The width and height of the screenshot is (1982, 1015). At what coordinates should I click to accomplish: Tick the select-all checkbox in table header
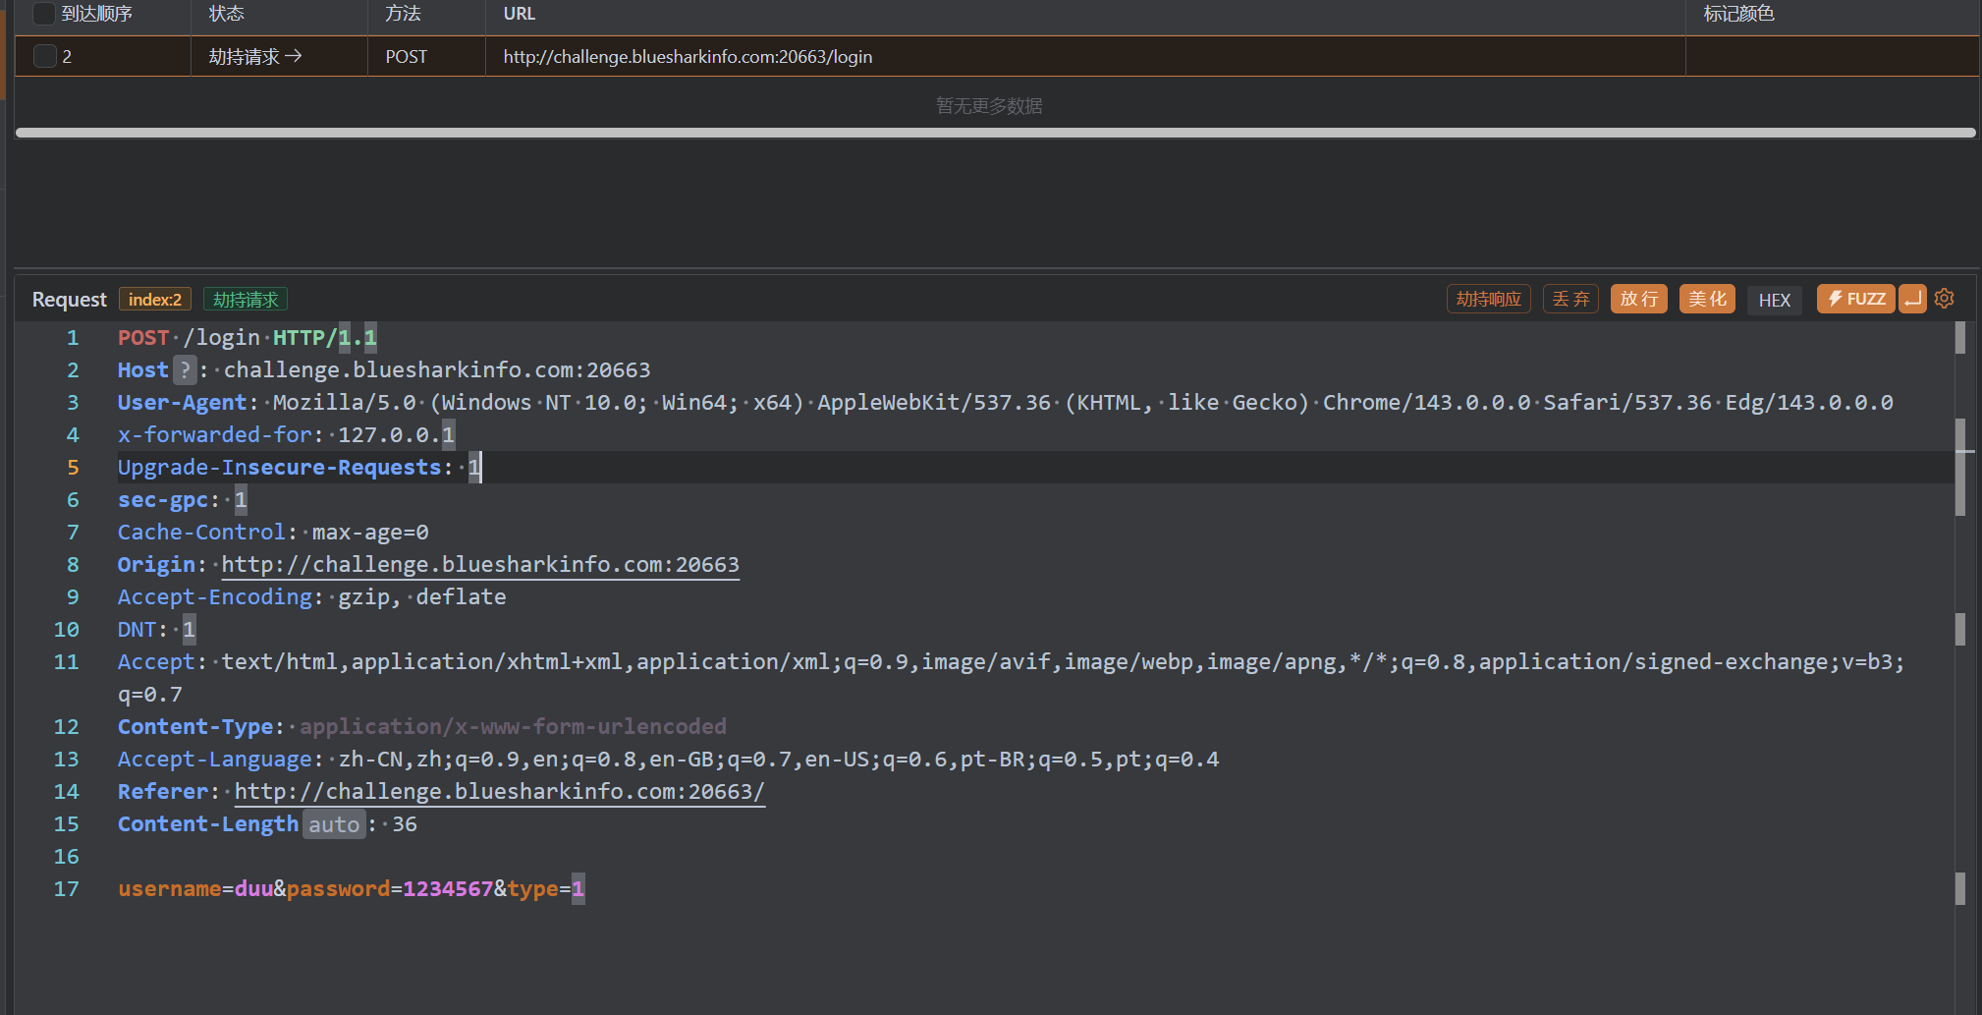[44, 14]
